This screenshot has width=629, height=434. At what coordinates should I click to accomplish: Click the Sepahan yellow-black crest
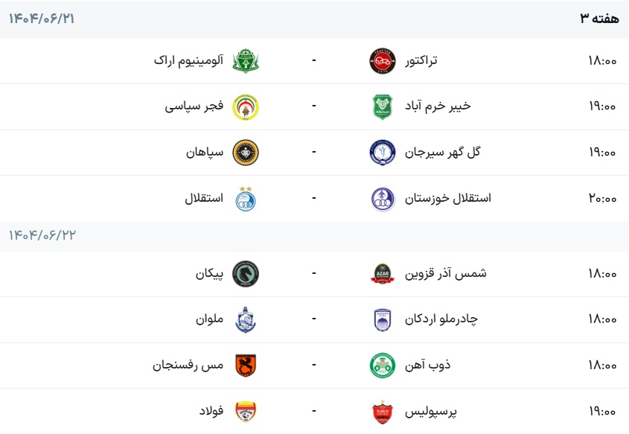(245, 153)
